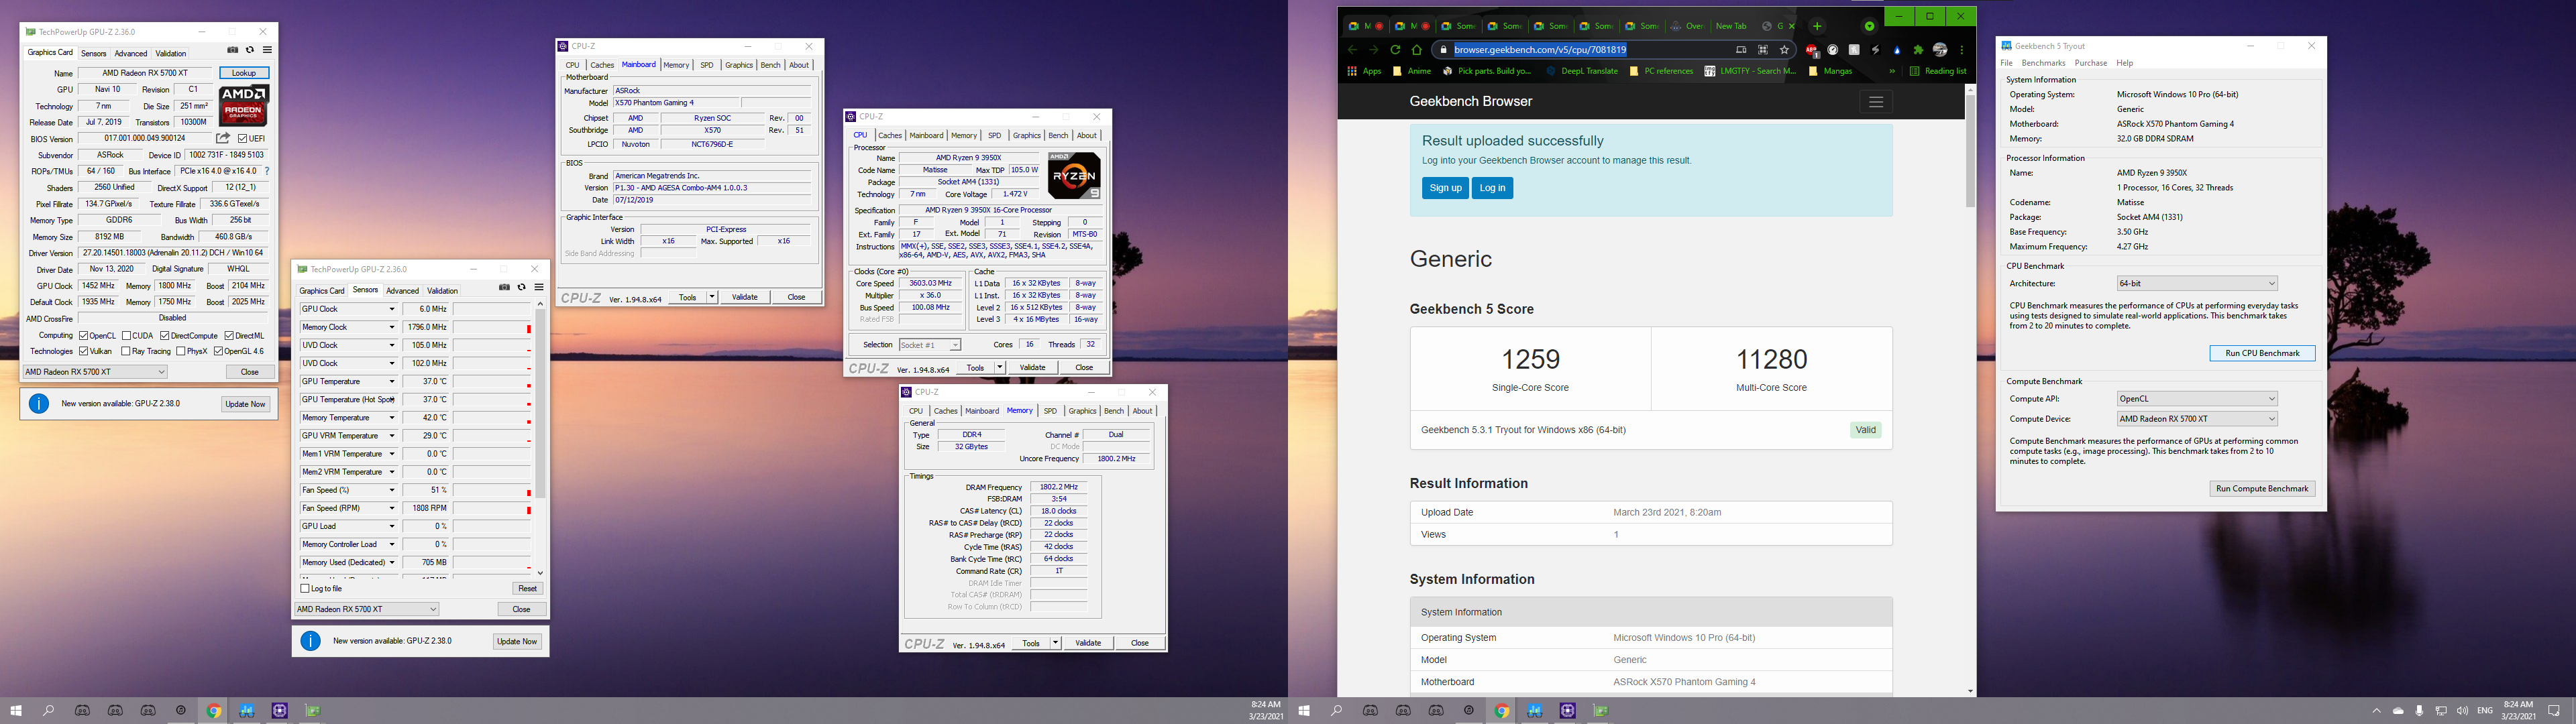Click the PC references bookmark folder
Image resolution: width=2576 pixels, height=724 pixels.
(1662, 71)
